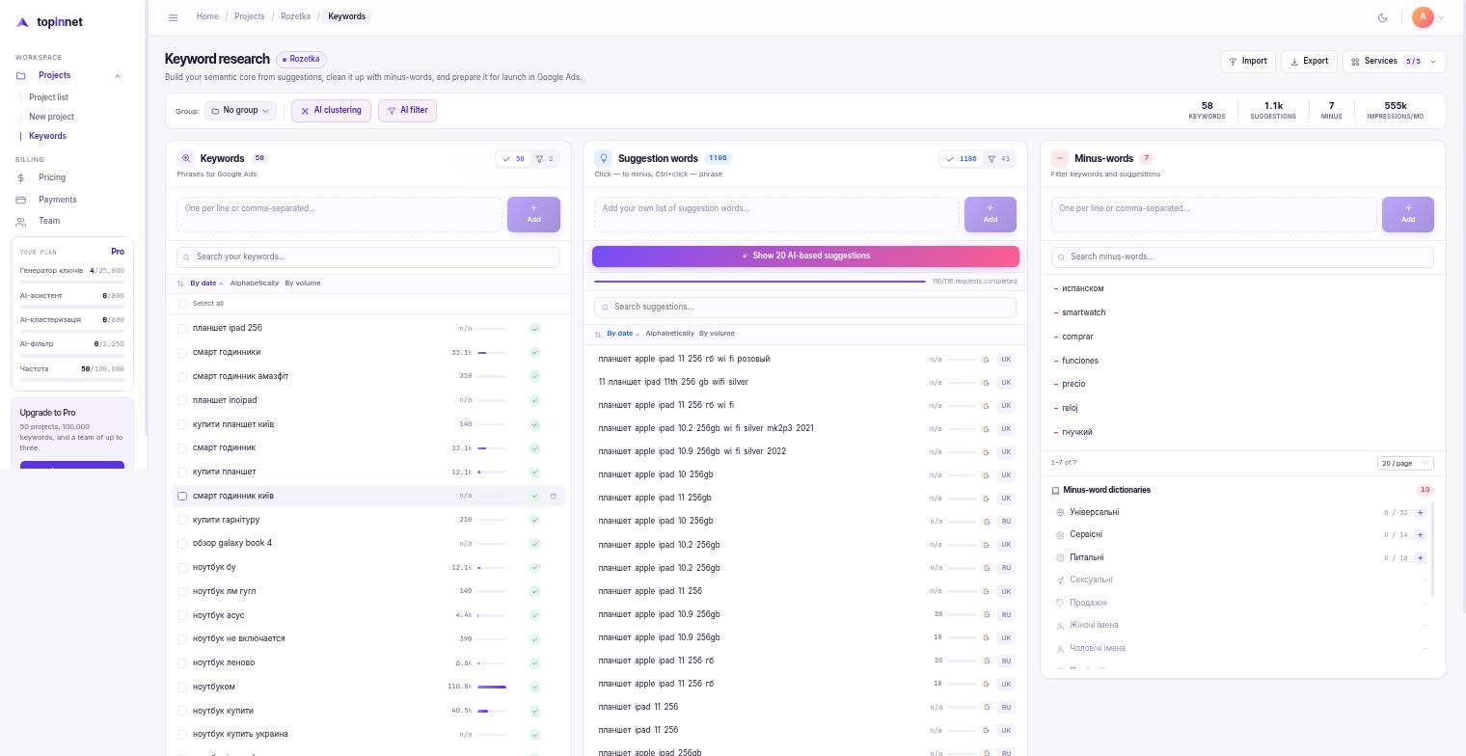Sort keywords By volume

coord(303,283)
